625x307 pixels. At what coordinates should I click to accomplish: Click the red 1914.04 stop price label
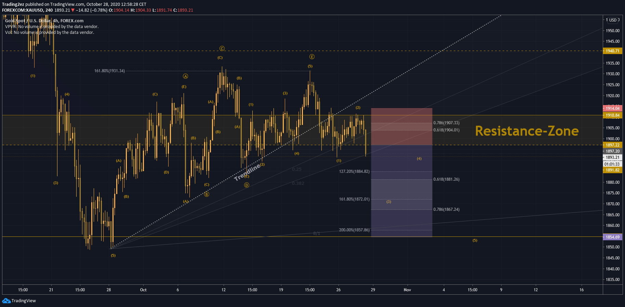[612, 108]
